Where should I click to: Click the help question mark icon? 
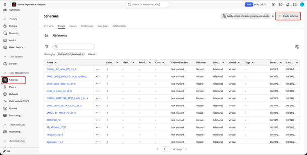(x=280, y=4)
